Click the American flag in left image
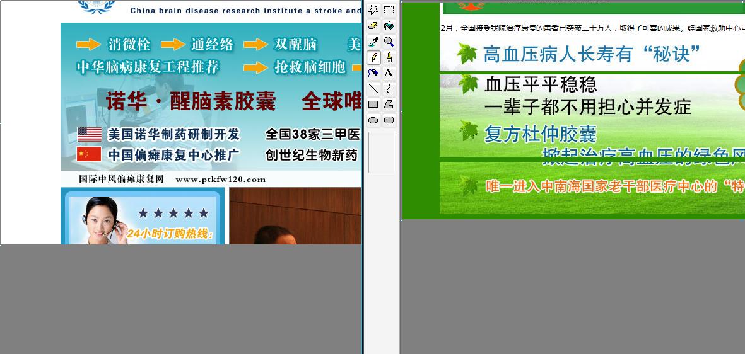 pyautogui.click(x=90, y=135)
